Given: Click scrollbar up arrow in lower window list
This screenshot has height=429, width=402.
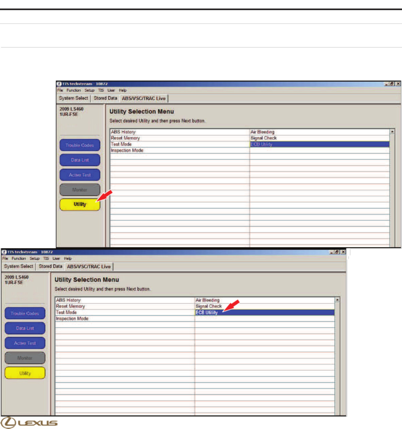Looking at the screenshot, I should (338, 300).
